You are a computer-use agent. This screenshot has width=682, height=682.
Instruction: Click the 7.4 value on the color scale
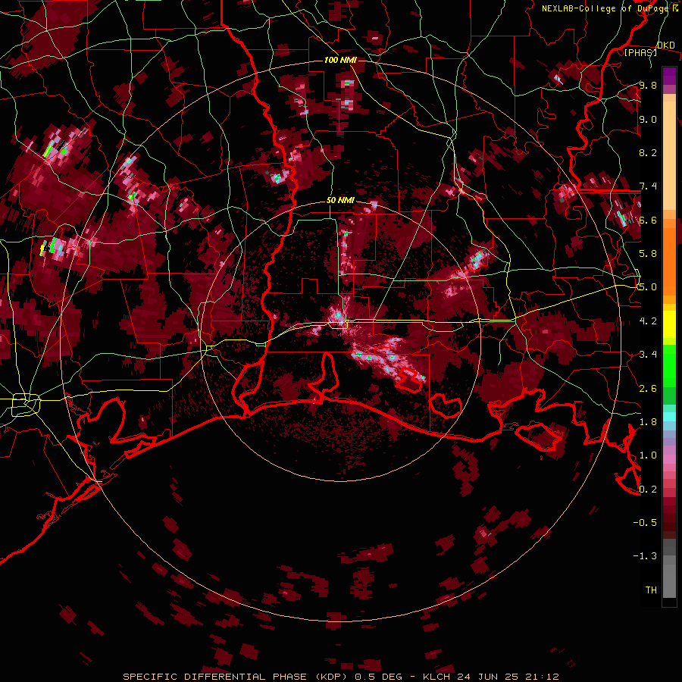click(x=648, y=186)
